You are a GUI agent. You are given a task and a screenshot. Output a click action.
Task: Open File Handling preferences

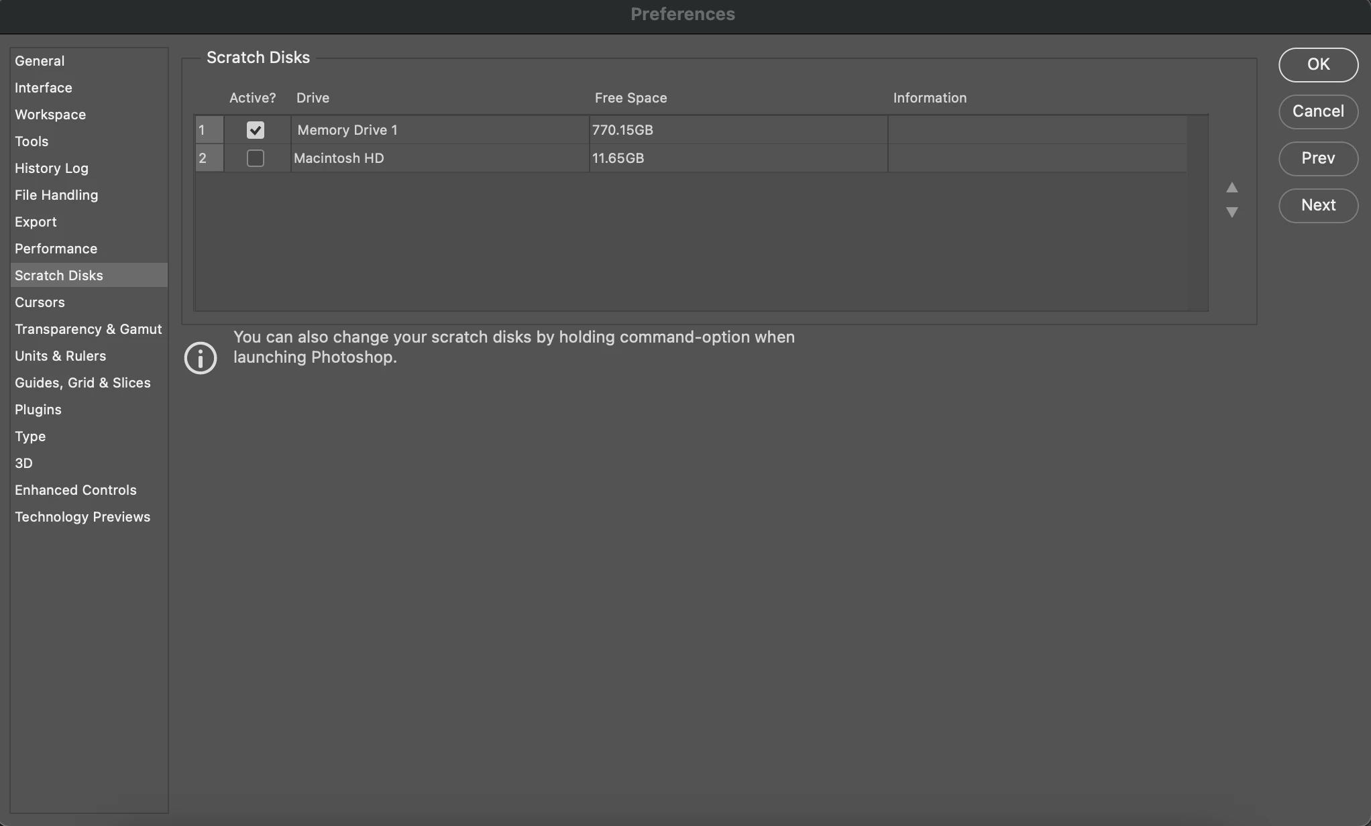coord(56,195)
